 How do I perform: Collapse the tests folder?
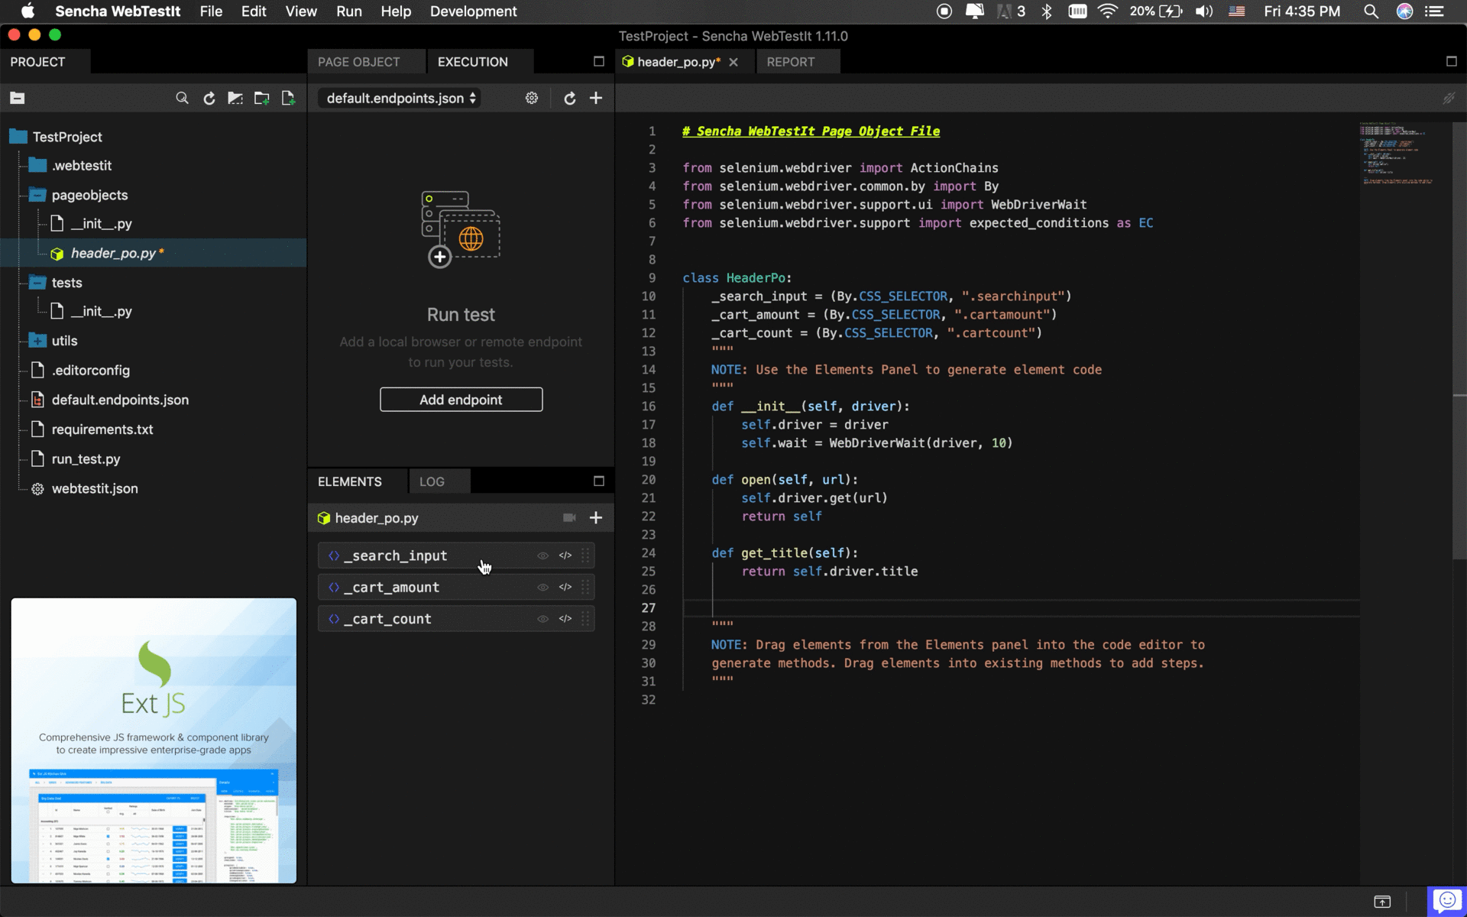(37, 283)
